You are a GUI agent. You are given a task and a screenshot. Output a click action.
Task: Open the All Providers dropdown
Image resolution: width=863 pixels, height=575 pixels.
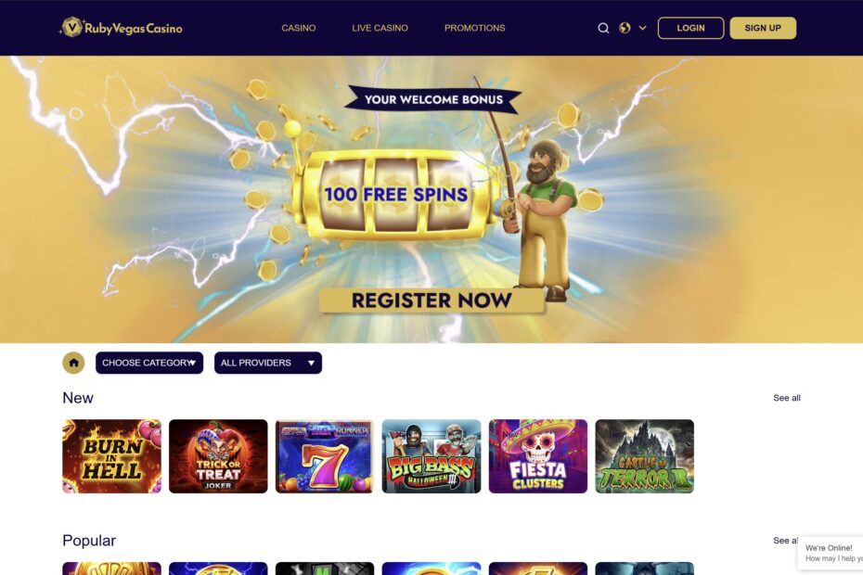(x=268, y=363)
